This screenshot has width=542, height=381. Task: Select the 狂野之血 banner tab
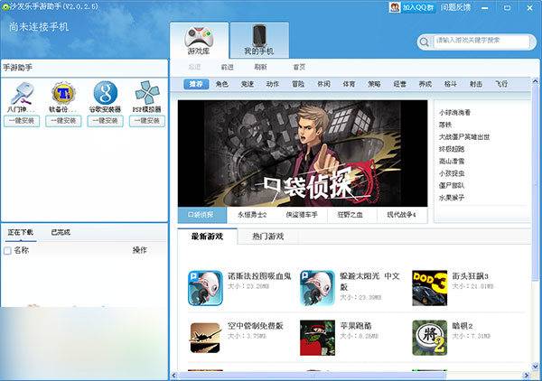tap(350, 215)
